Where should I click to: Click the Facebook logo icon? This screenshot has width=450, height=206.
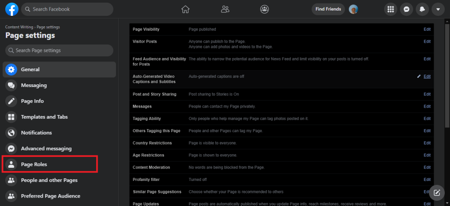[12, 9]
